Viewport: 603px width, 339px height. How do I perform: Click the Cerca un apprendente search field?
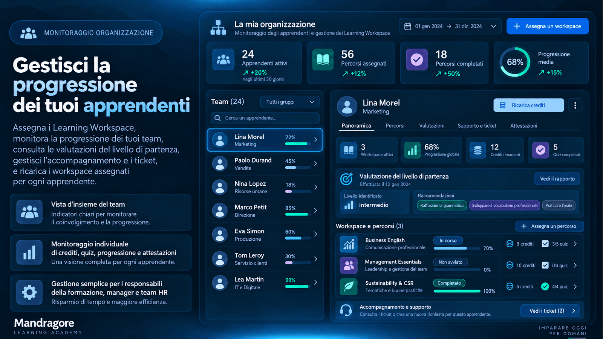tap(265, 118)
